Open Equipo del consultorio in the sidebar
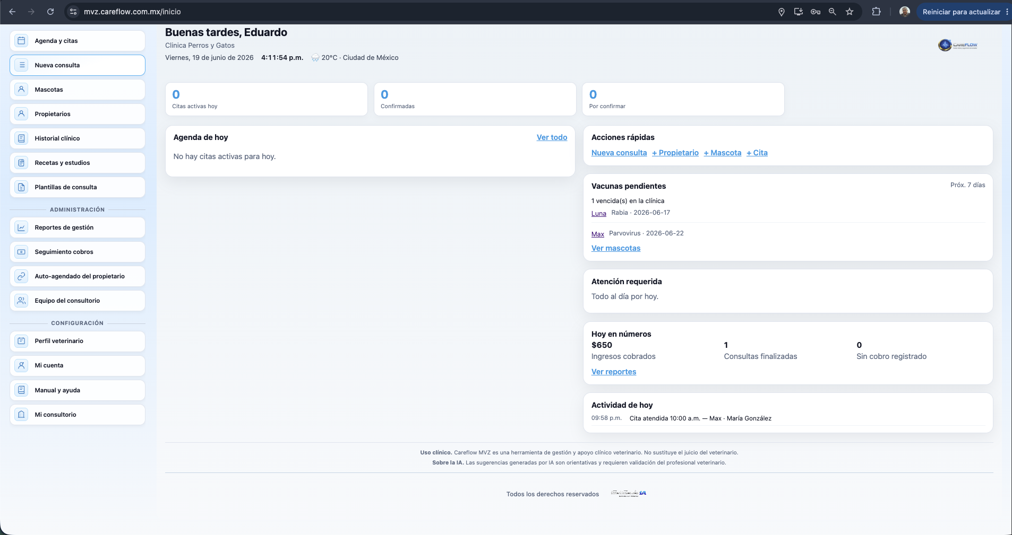1012x535 pixels. (78, 301)
